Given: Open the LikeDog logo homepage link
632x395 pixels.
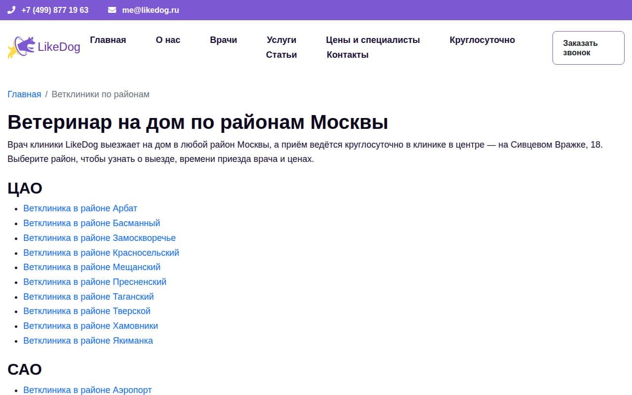Looking at the screenshot, I should point(44,47).
